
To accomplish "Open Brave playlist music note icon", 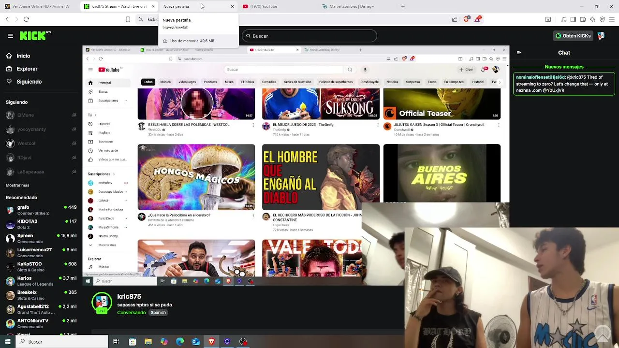I will [x=563, y=19].
